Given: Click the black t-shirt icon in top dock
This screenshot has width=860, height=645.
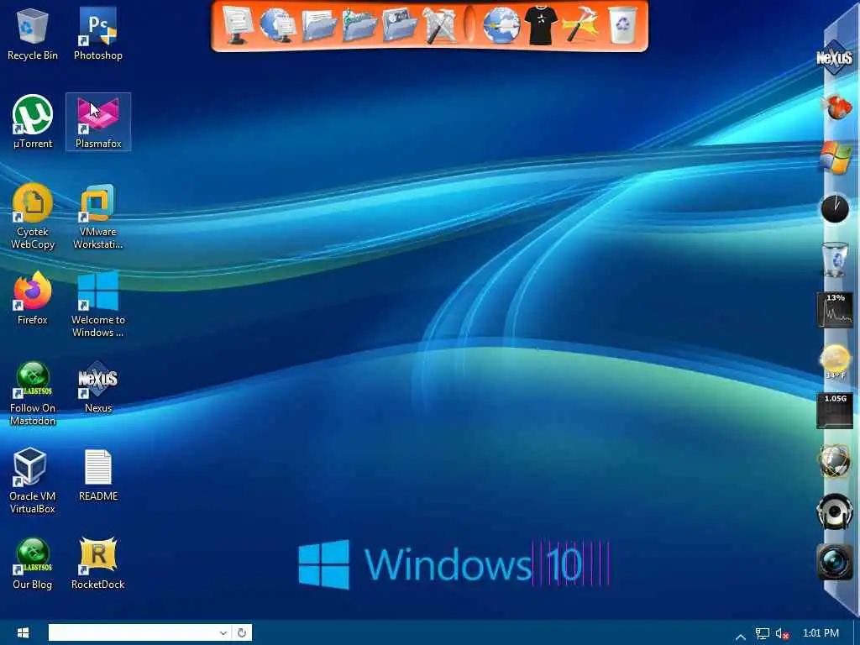Looking at the screenshot, I should click(540, 25).
